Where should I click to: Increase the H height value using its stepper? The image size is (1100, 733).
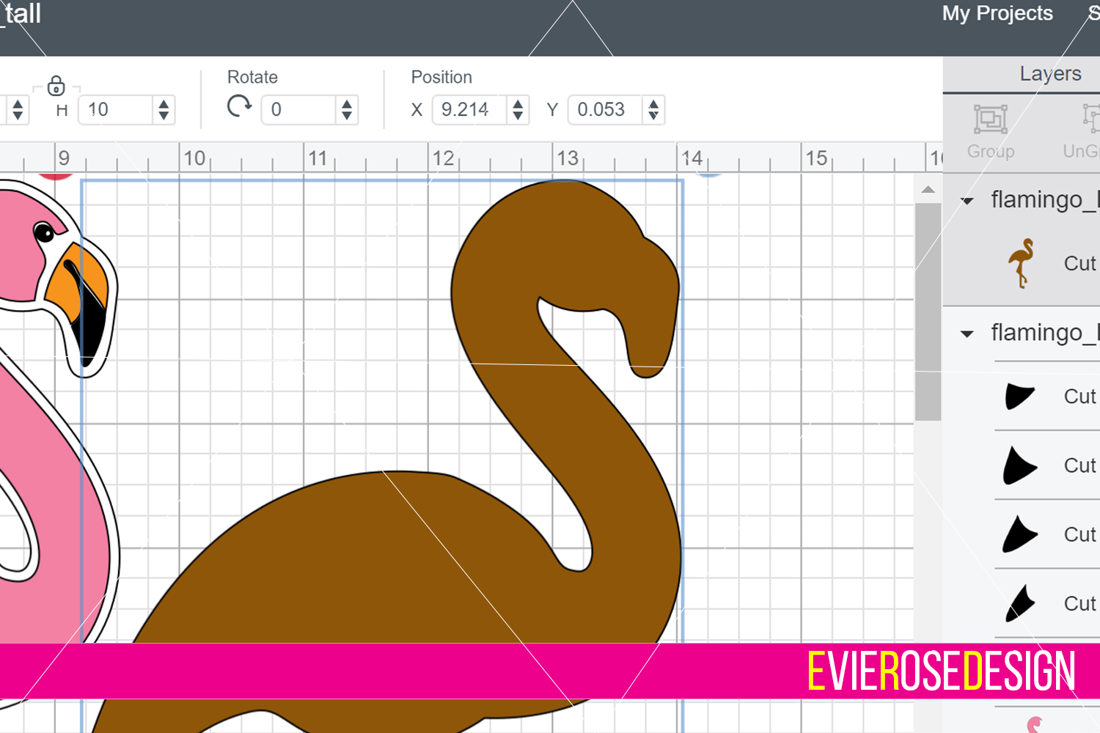(x=164, y=103)
